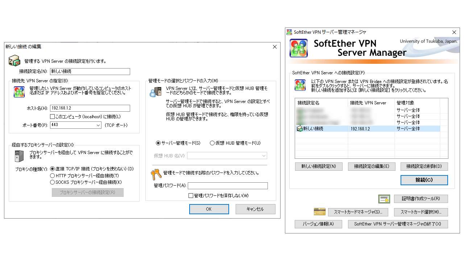Click the VPN Server destination group icon
This screenshot has width=464, height=261.
tap(19, 92)
